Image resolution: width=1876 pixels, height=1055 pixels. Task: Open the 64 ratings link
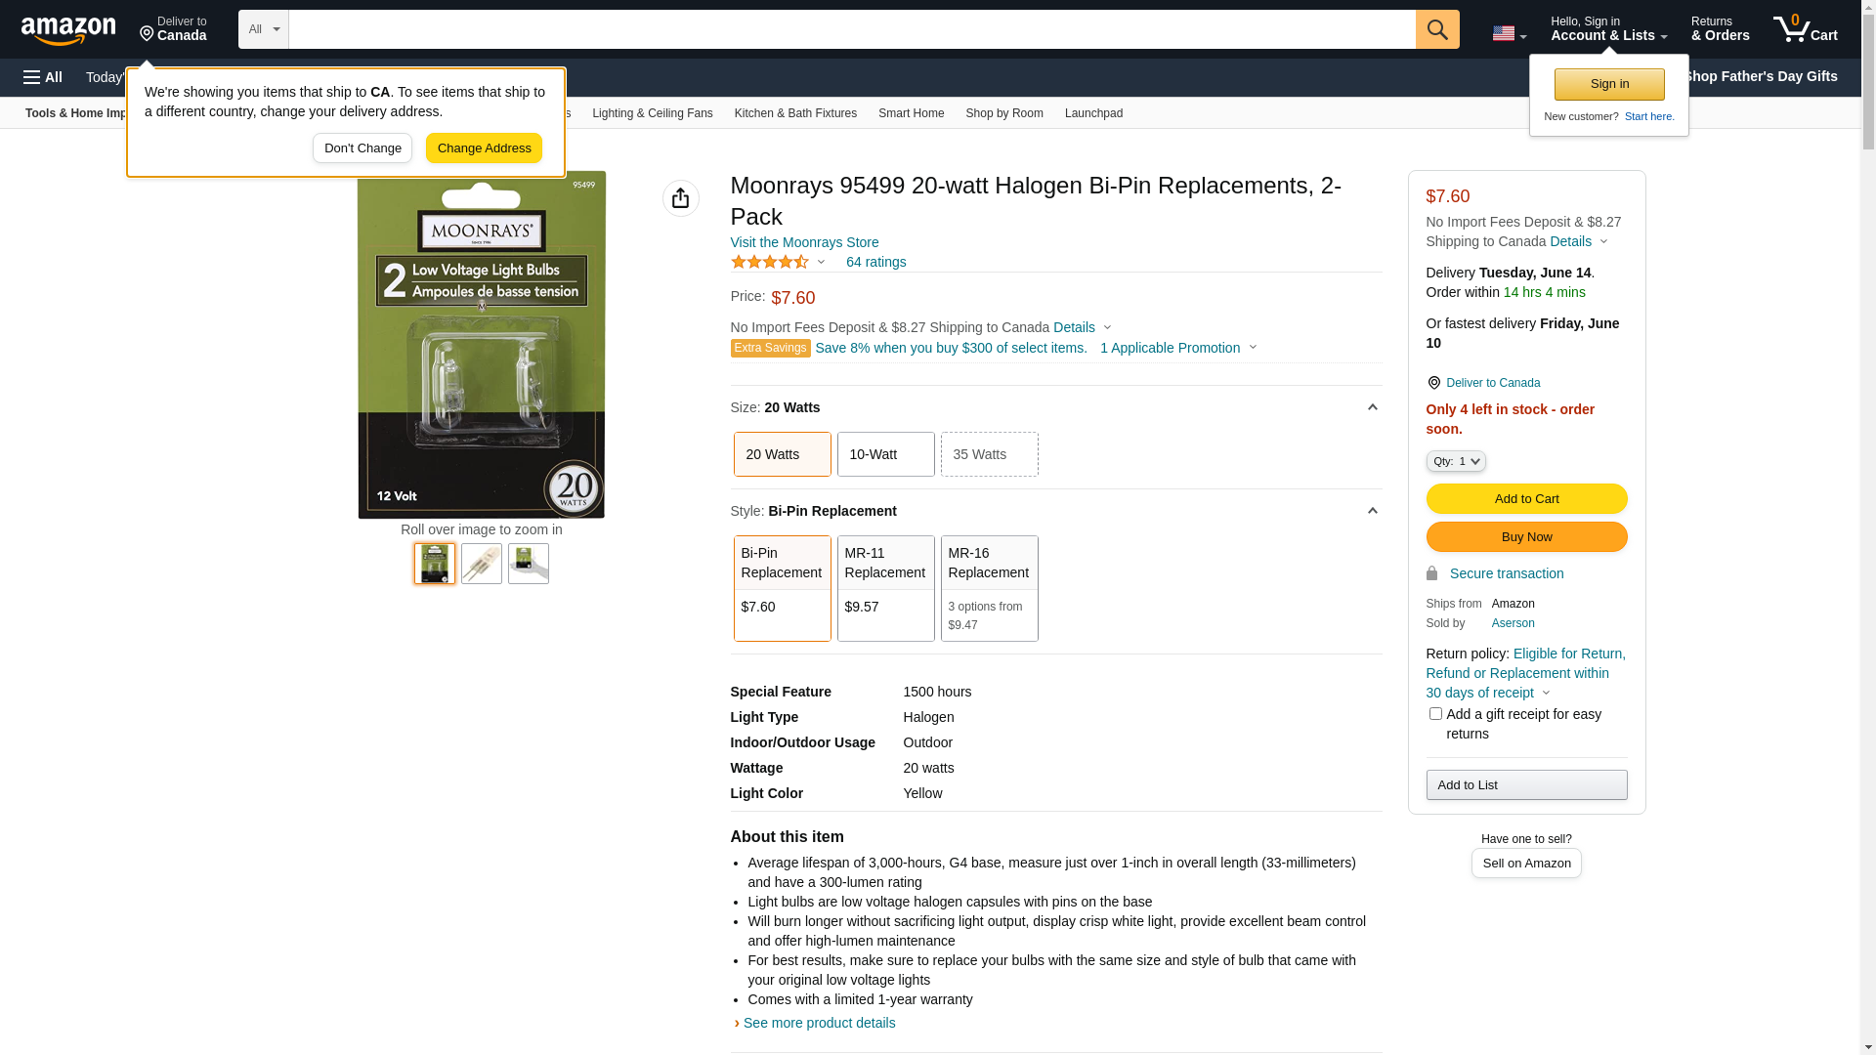click(875, 262)
